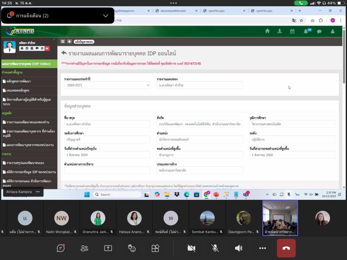Toggle the camera on in meeting
Viewport: 347px width, 260px height.
pyautogui.click(x=191, y=248)
